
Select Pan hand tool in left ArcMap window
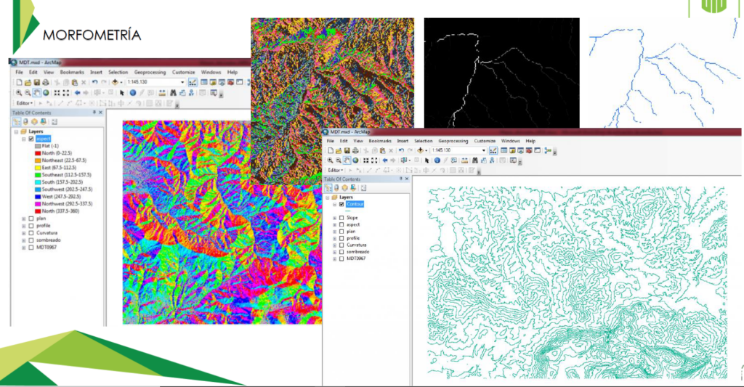pos(37,93)
